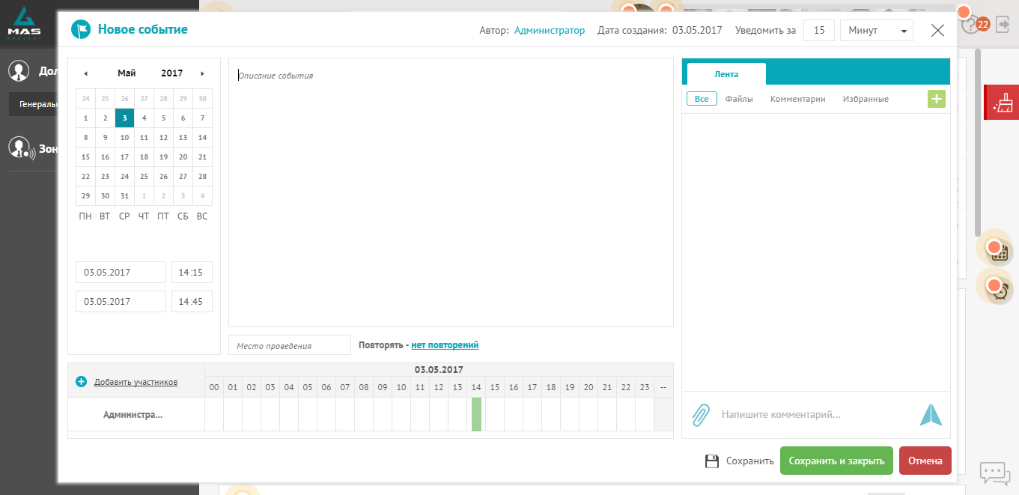Send comment with the arrow icon
Screen dimensions: 1019x495
tap(931, 414)
